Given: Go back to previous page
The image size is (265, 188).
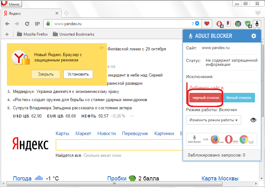Looking at the screenshot, I should 7,24.
